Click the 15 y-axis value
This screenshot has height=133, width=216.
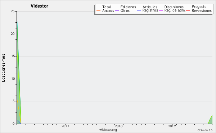coord(13,56)
